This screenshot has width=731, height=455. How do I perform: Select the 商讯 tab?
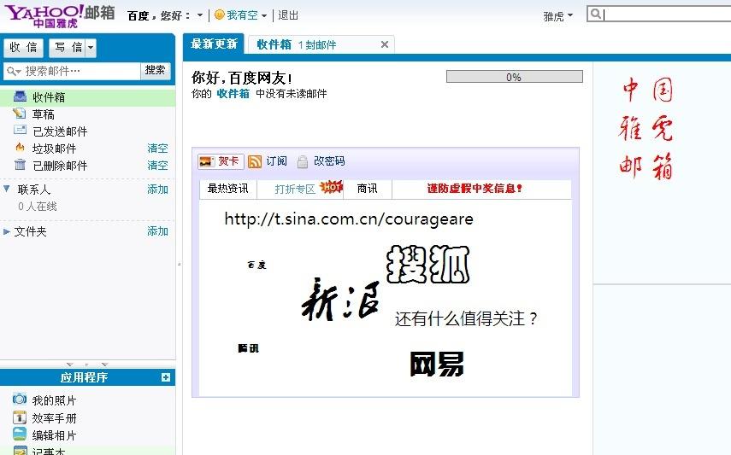pyautogui.click(x=368, y=188)
